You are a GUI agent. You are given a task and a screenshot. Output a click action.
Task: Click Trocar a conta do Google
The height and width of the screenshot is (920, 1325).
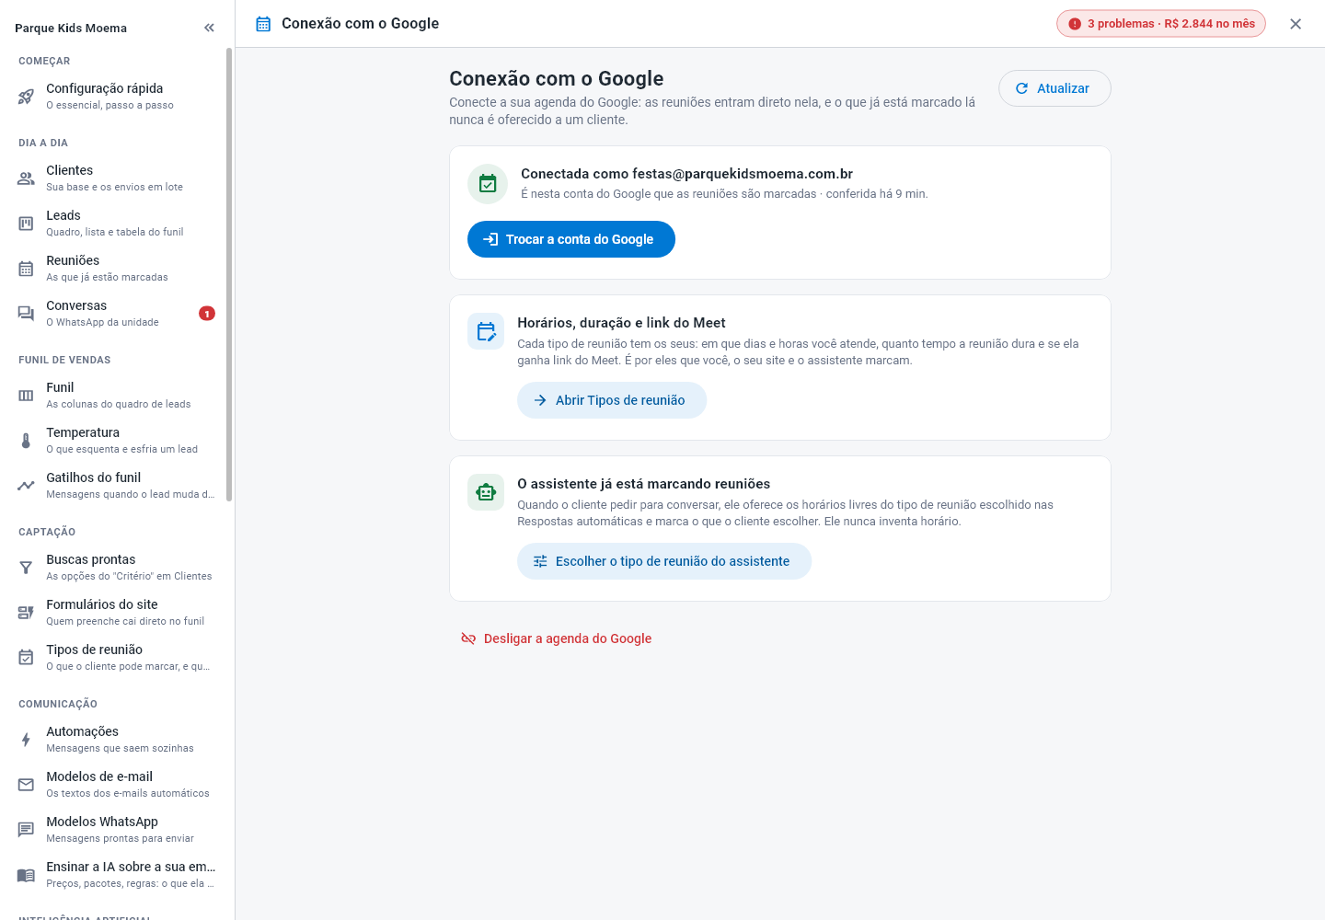[x=571, y=239]
